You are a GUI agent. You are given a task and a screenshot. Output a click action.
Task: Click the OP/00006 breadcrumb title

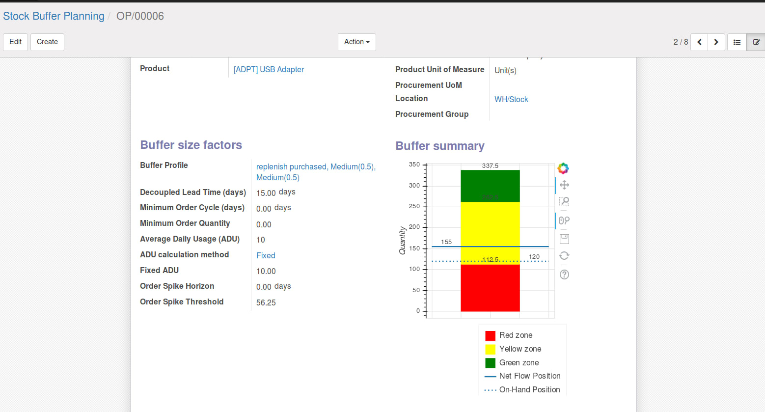click(139, 16)
